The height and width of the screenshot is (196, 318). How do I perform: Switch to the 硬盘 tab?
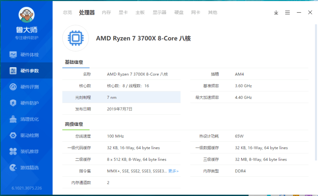coord(179,12)
